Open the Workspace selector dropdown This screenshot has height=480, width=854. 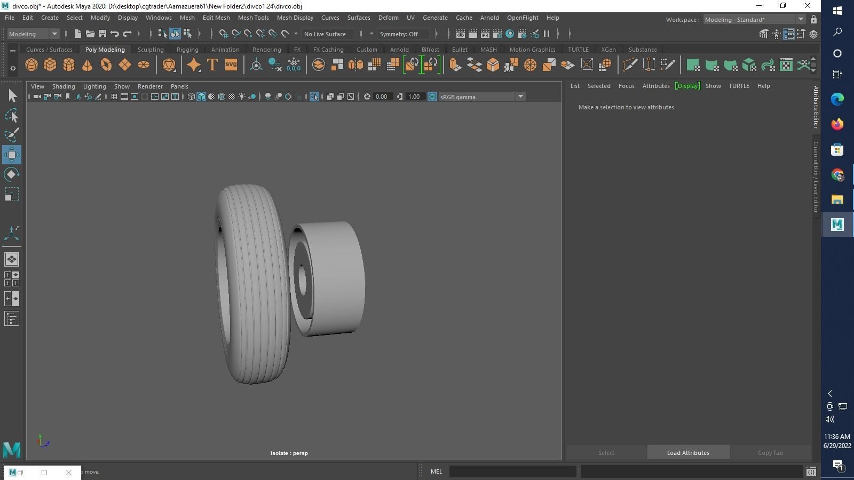[754, 20]
